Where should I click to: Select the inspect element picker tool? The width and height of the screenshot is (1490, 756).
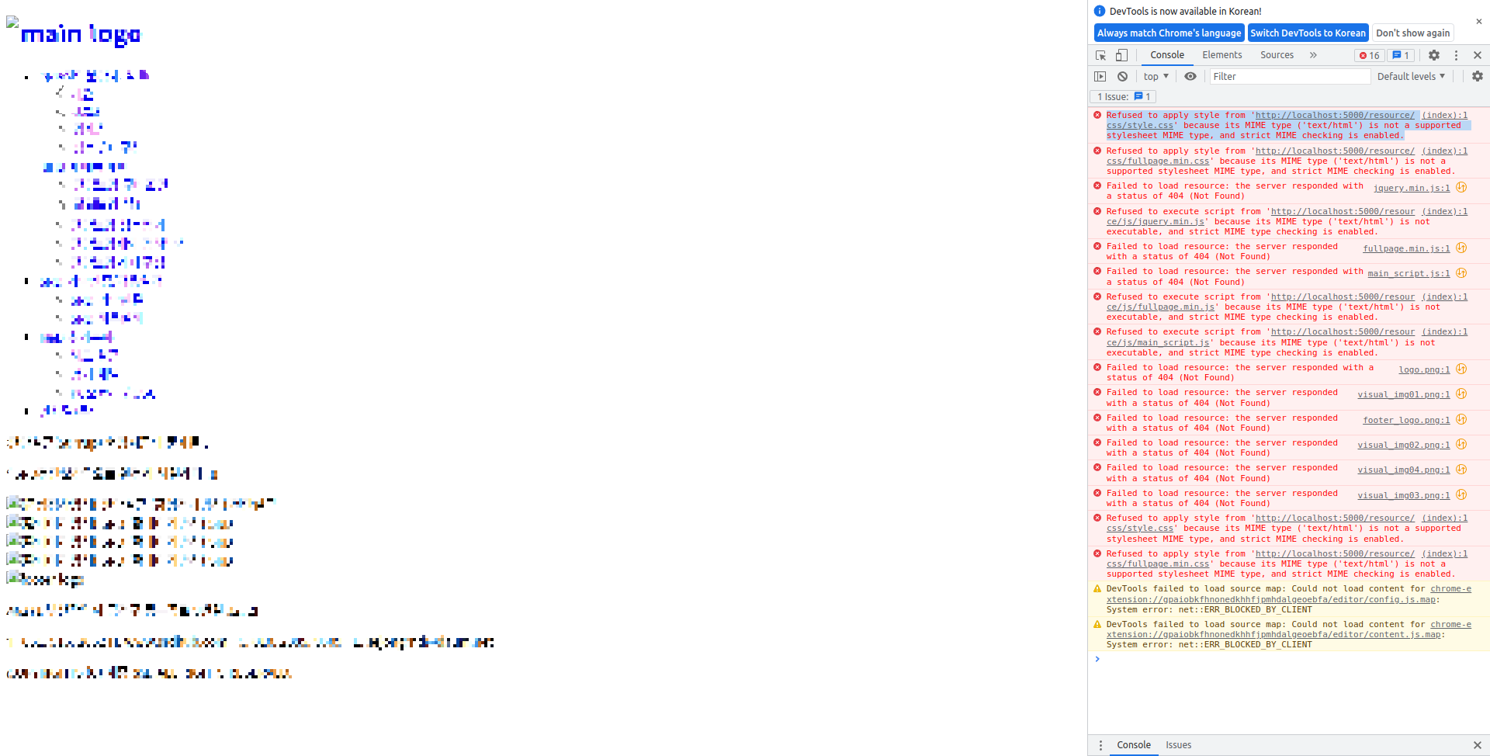pyautogui.click(x=1100, y=55)
